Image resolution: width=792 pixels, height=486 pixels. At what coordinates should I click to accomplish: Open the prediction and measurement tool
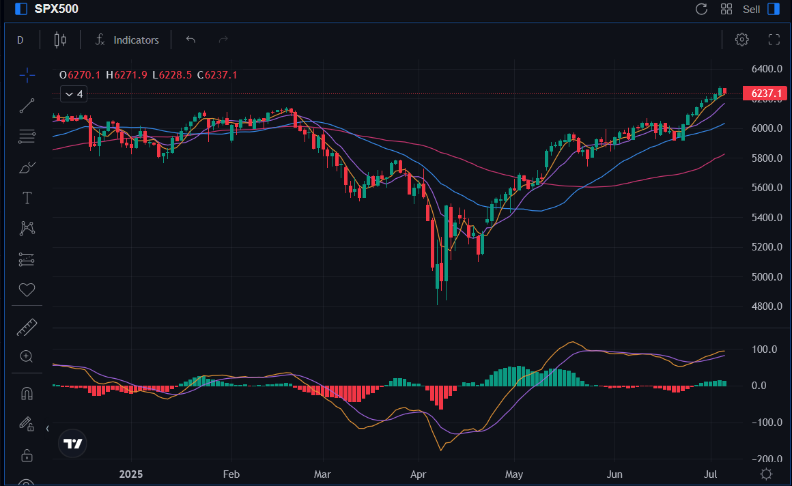[27, 259]
